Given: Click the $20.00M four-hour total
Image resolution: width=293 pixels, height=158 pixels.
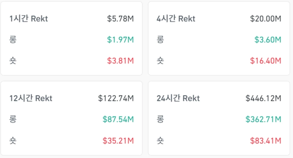Looking at the screenshot, I should 266,18.
